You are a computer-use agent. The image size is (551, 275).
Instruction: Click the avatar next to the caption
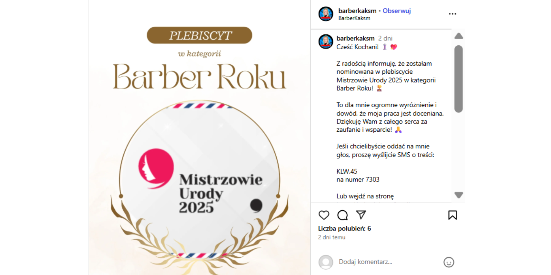click(326, 42)
